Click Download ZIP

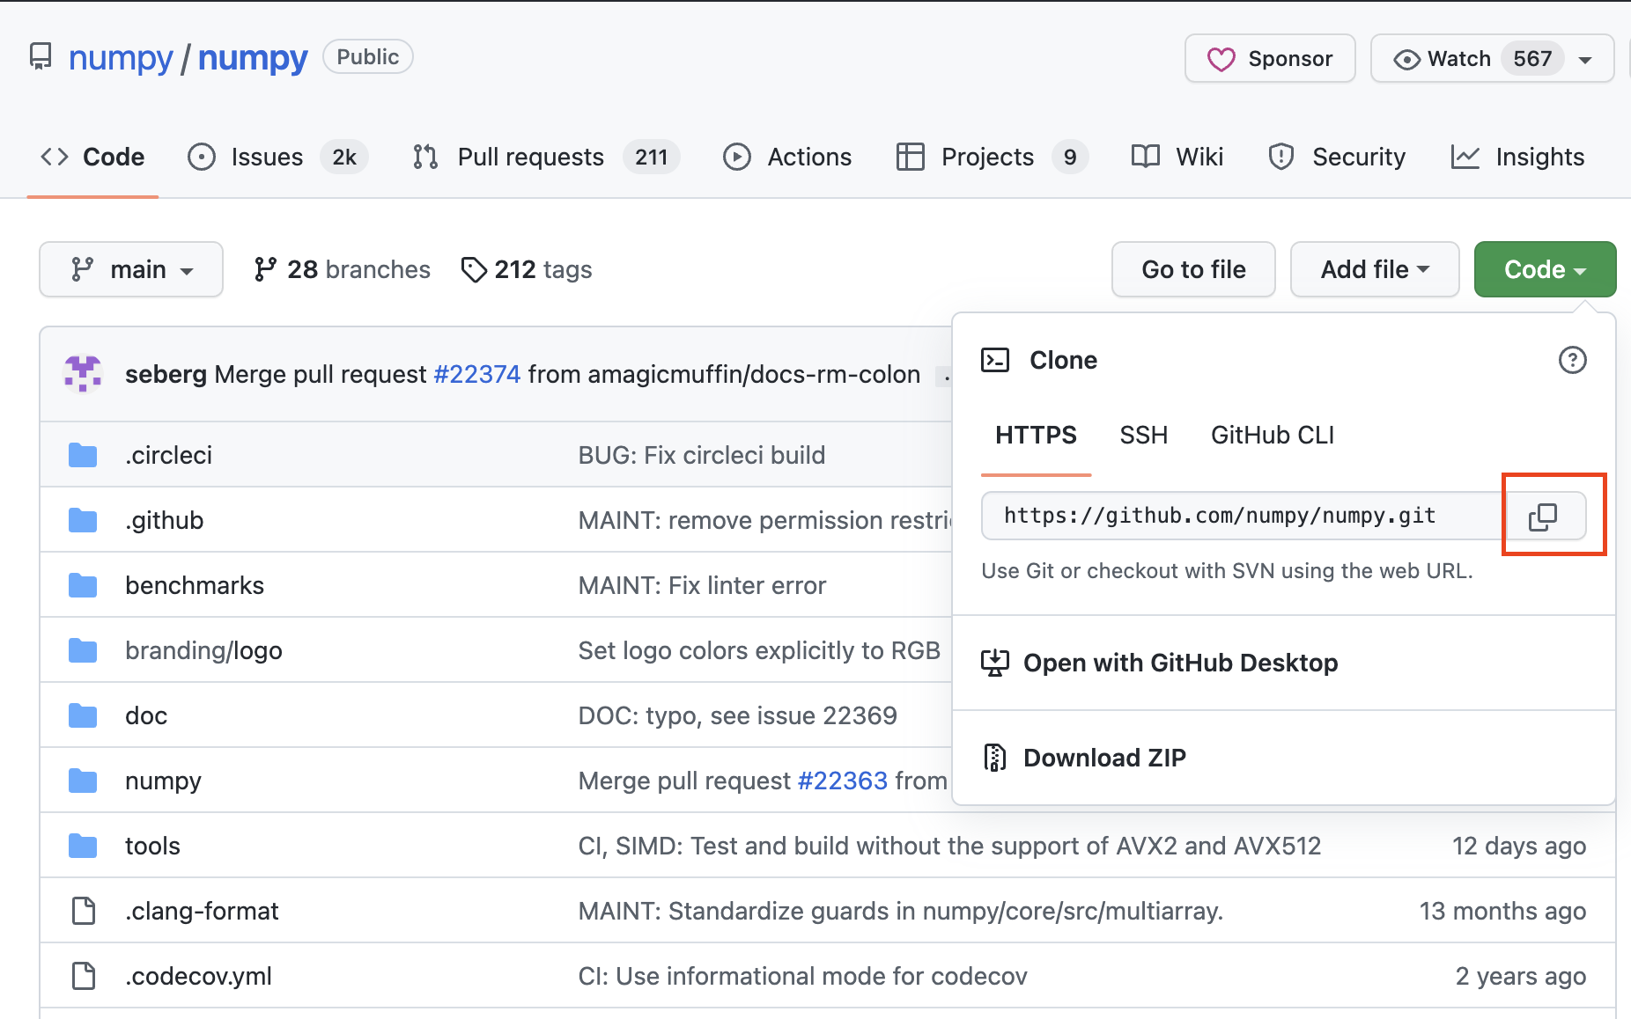click(x=1104, y=758)
